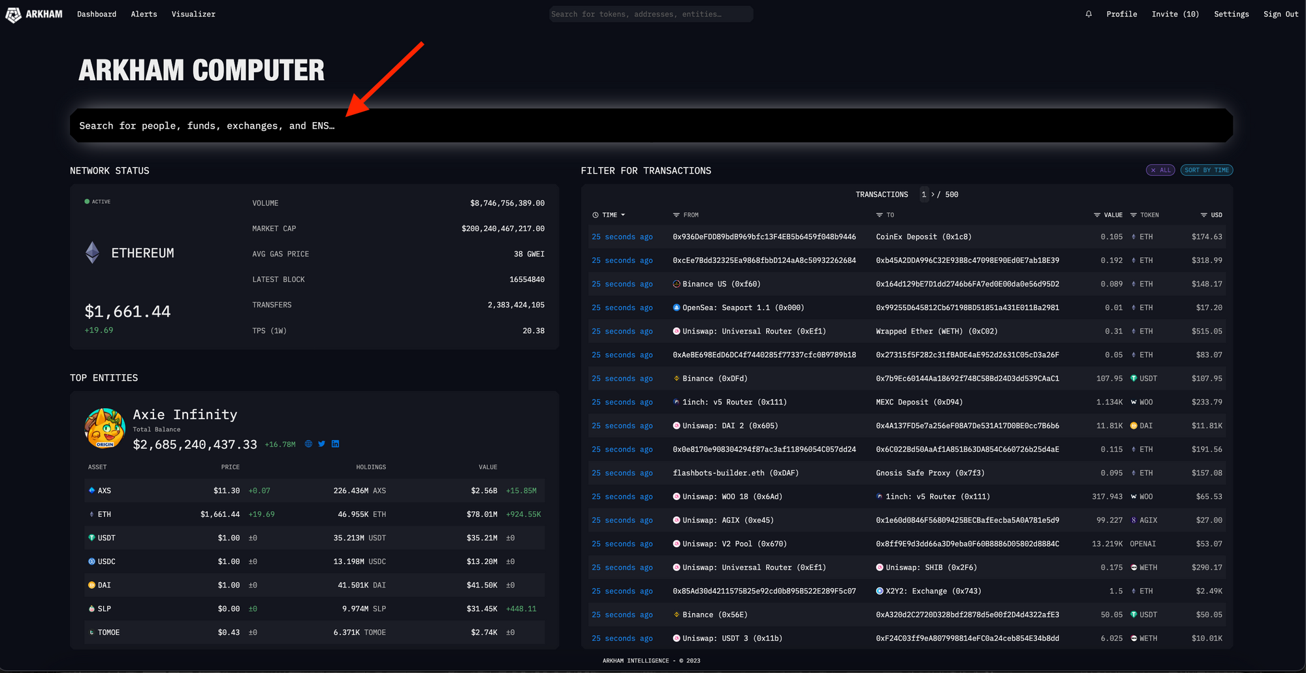This screenshot has height=673, width=1306.
Task: Click the Arkham logo in the header
Action: [34, 14]
